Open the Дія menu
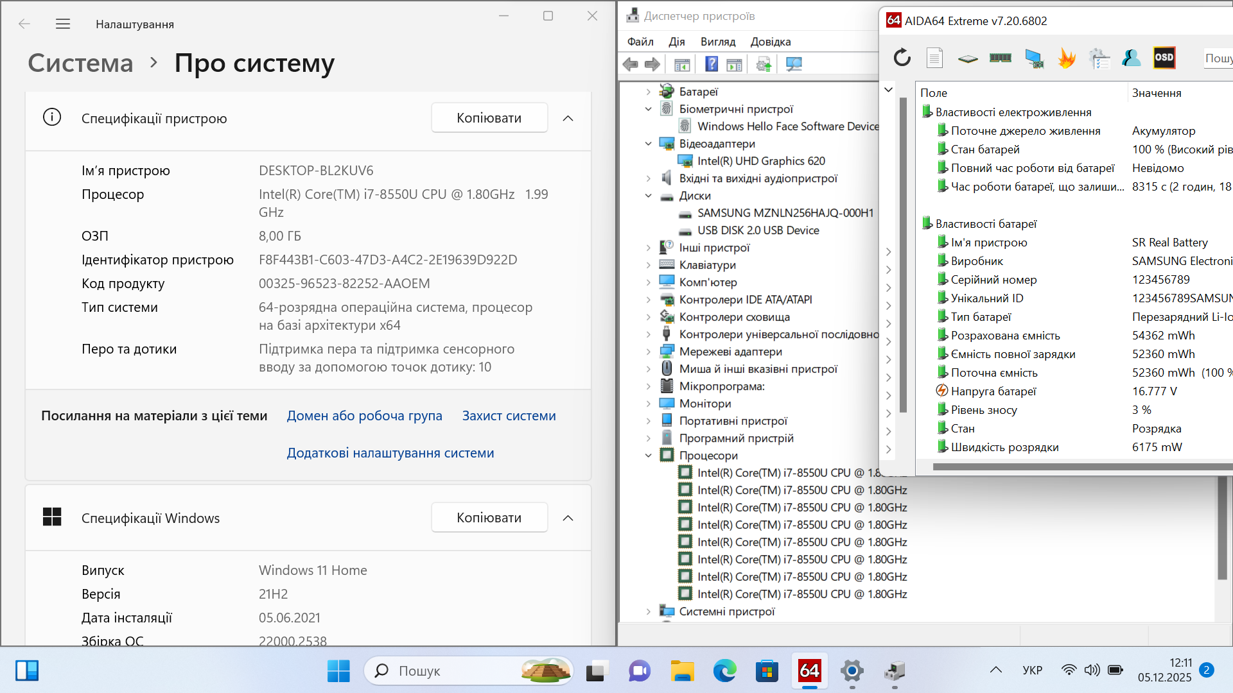The image size is (1233, 693). point(676,42)
